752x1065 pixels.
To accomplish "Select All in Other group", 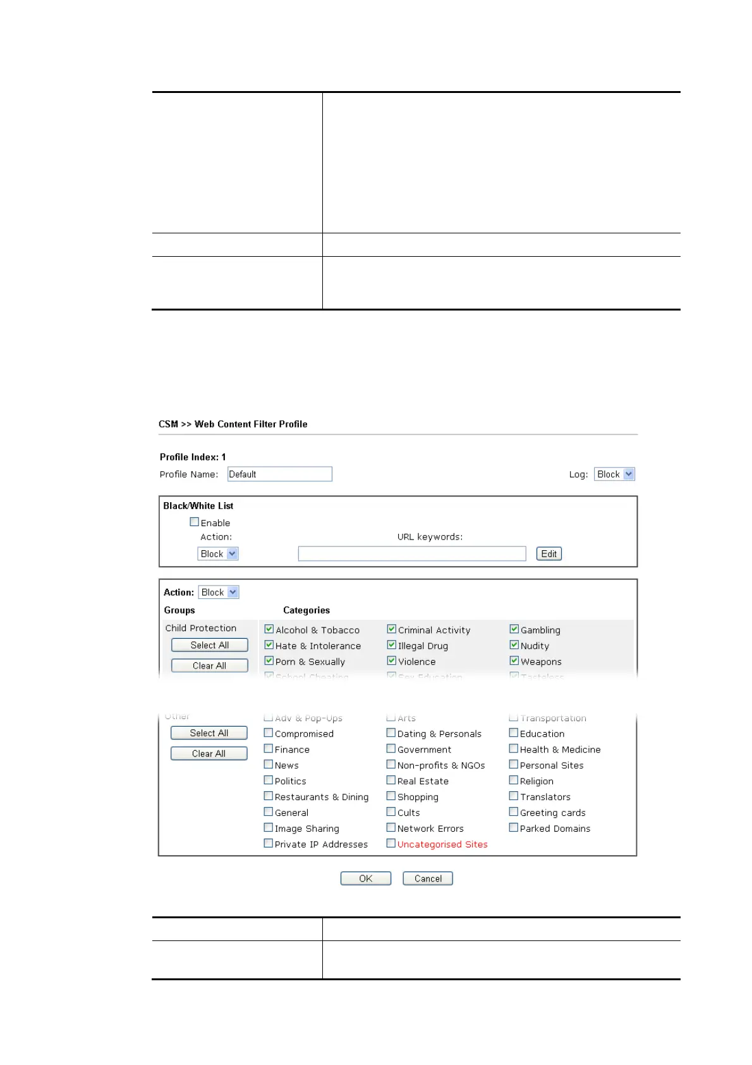I will coord(209,733).
